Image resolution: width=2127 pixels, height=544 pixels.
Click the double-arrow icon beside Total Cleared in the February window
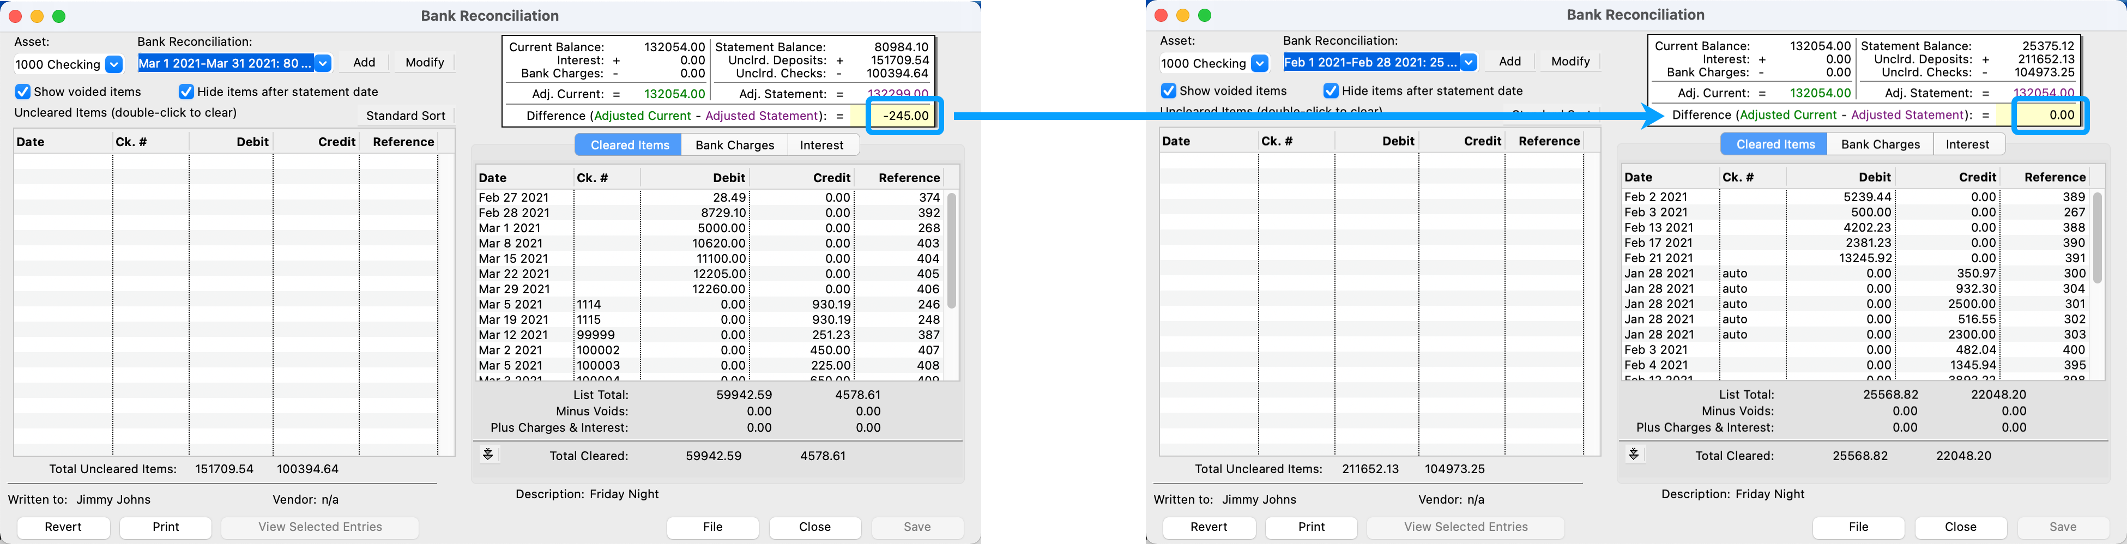[x=1633, y=455]
